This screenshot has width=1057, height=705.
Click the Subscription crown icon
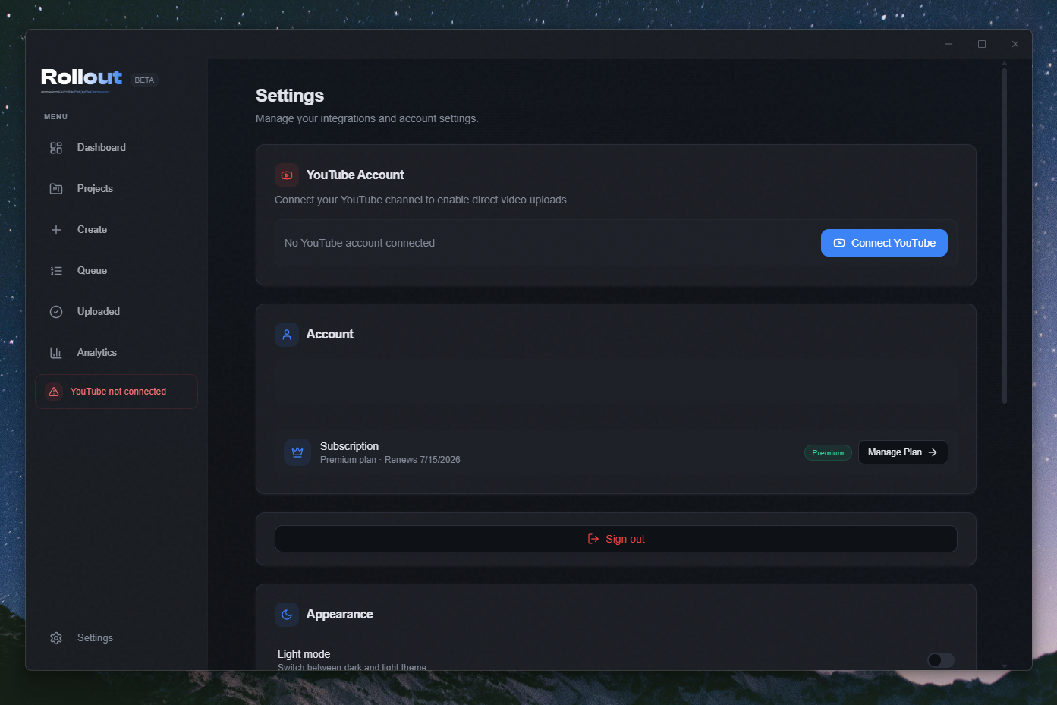(297, 452)
